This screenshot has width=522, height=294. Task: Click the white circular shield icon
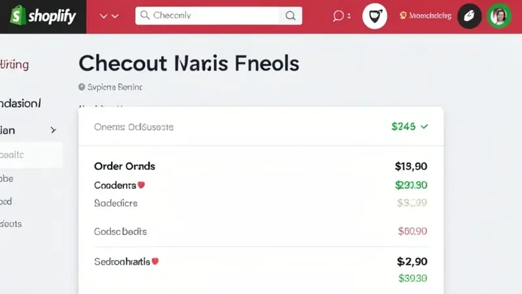(x=374, y=16)
